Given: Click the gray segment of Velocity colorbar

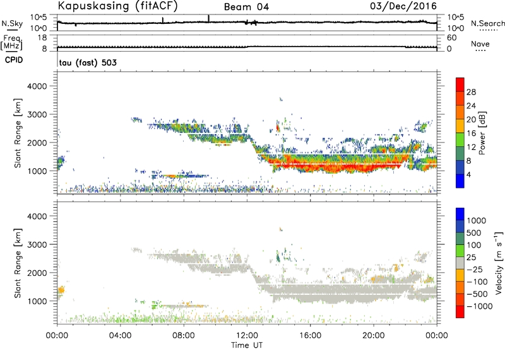Looking at the screenshot, I should [460, 263].
